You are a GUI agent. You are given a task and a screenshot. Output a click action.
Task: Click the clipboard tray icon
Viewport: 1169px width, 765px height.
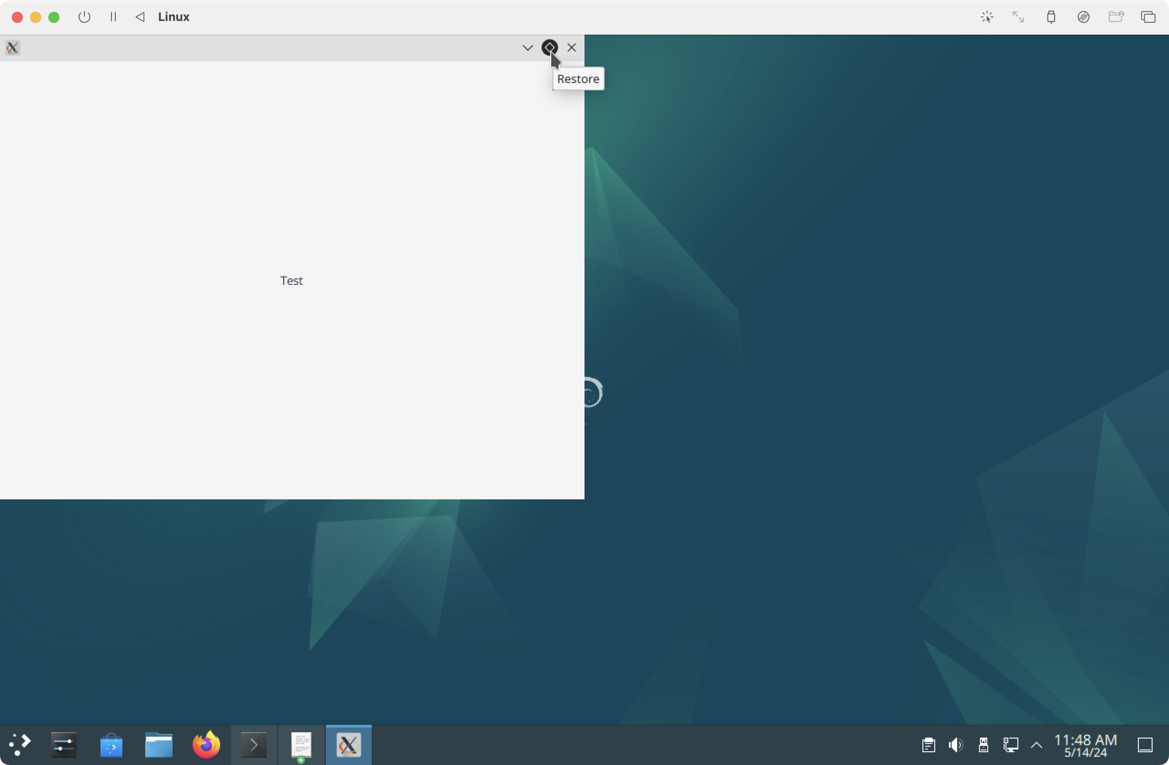pyautogui.click(x=928, y=745)
